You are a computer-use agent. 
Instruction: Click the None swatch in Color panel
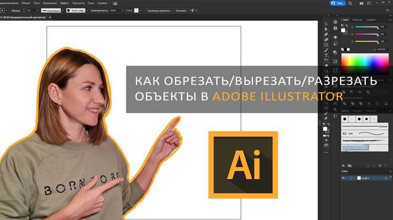[x=342, y=50]
